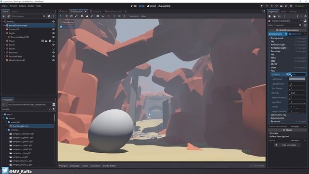This screenshot has width=309, height=174.
Task: Add a new scene tab with plus
Action: click(x=126, y=11)
